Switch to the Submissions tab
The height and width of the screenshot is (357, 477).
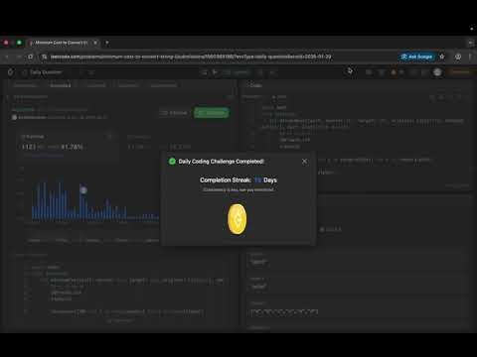(163, 85)
